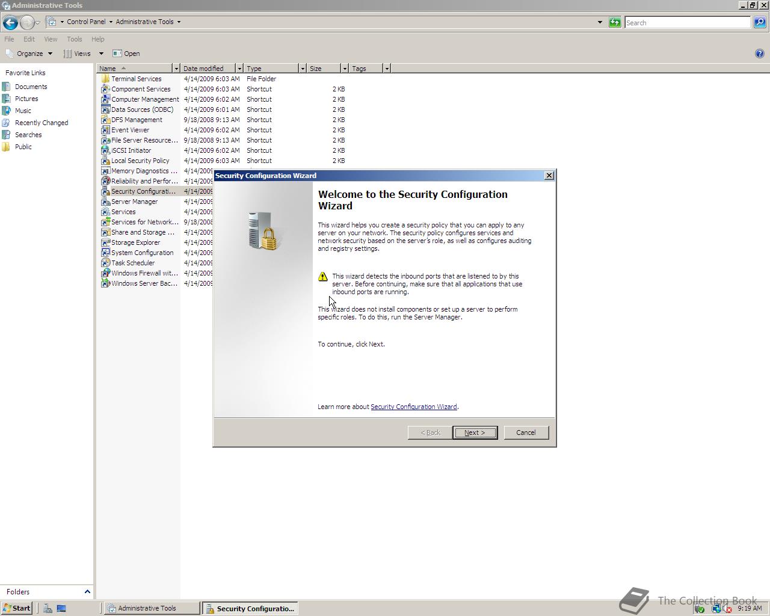Click the refresh address bar icon

615,22
